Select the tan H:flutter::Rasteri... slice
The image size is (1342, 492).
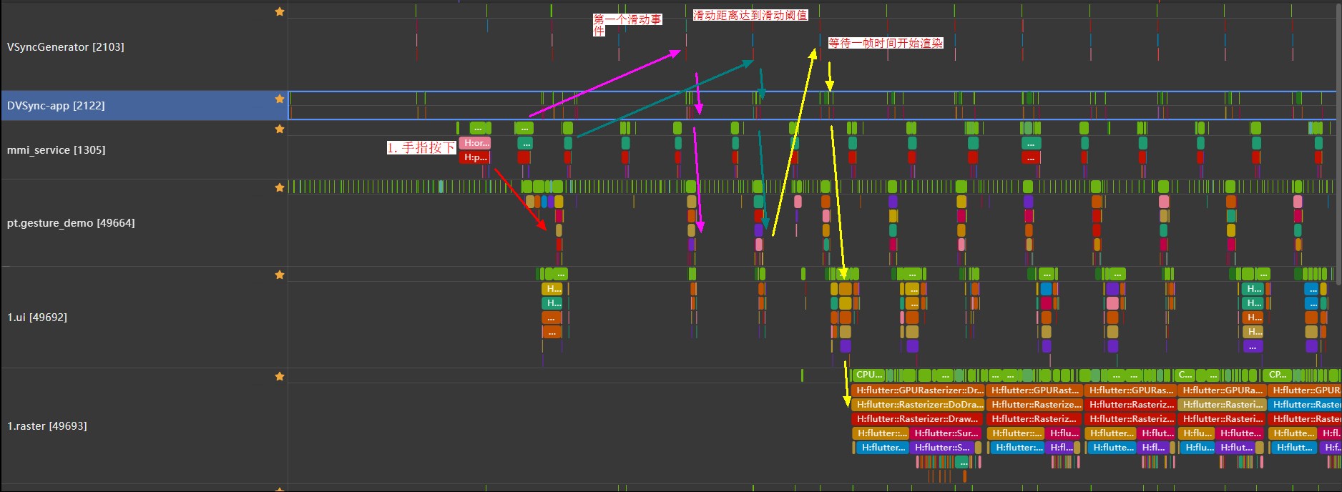tap(1222, 405)
